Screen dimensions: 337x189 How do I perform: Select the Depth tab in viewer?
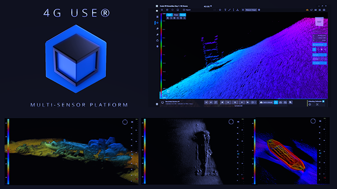coord(170,15)
